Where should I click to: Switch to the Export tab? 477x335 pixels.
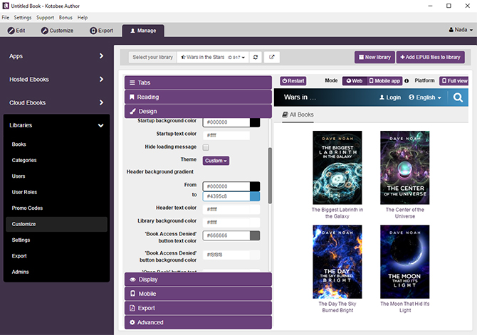(x=102, y=31)
